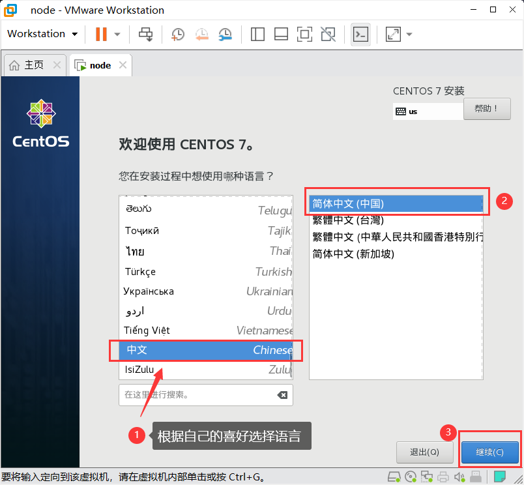The width and height of the screenshot is (524, 485).
Task: Click the 帮助! help button
Action: (x=487, y=109)
